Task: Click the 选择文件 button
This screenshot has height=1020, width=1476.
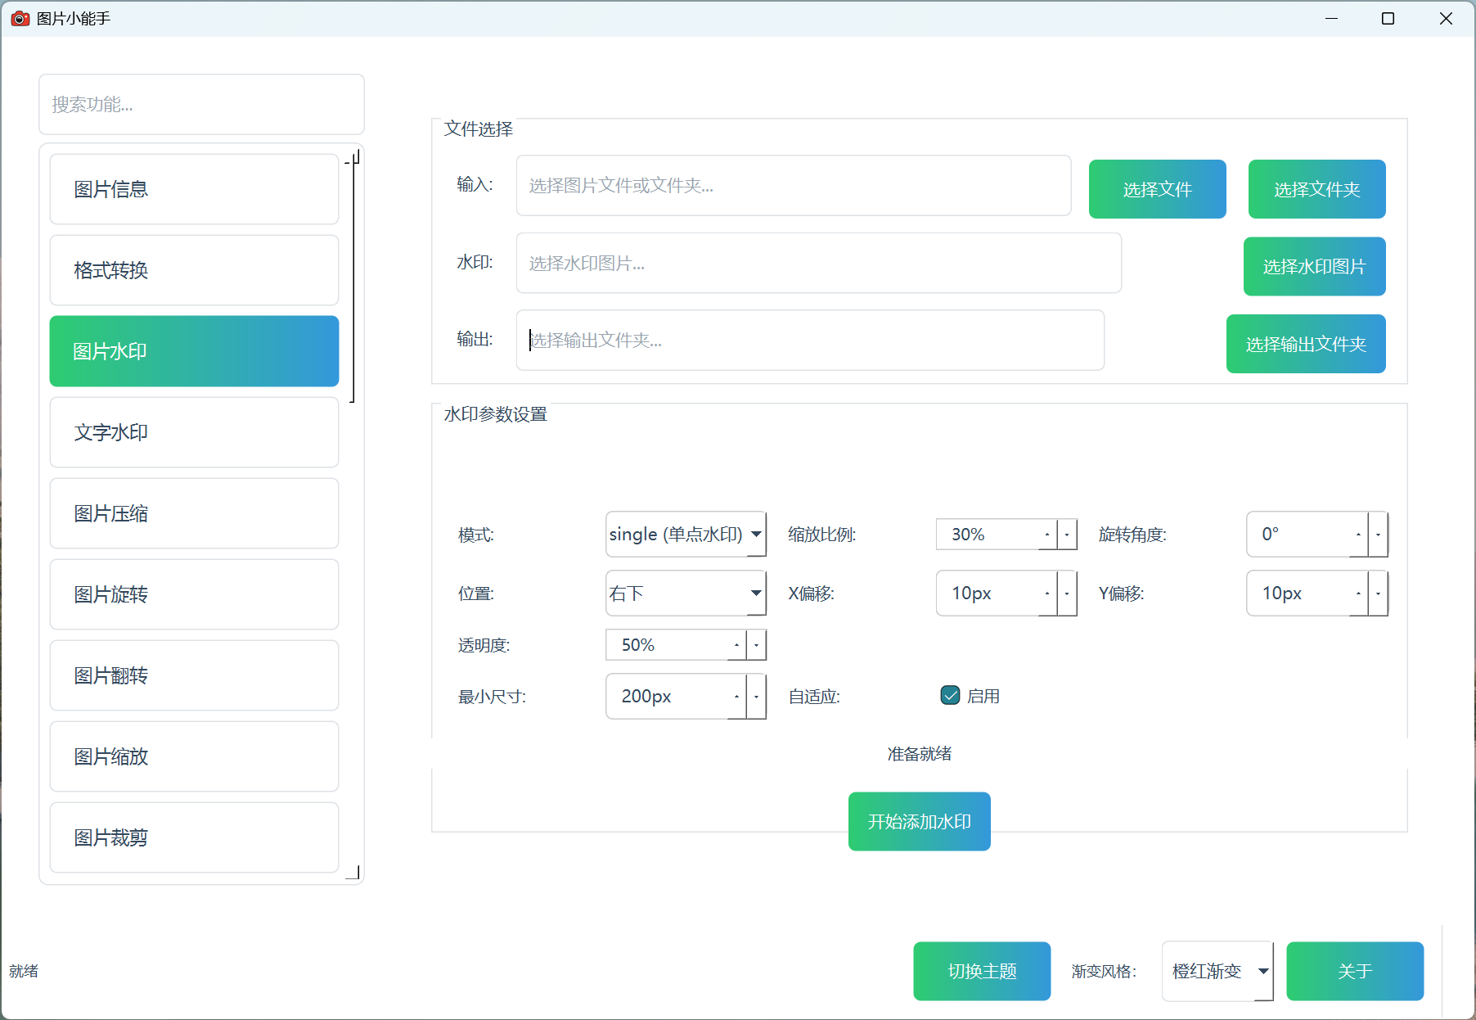Action: tap(1157, 189)
